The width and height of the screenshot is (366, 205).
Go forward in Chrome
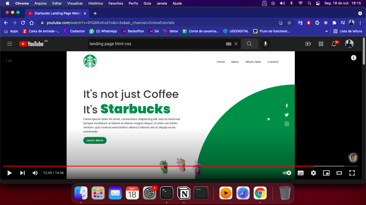[x=15, y=23]
